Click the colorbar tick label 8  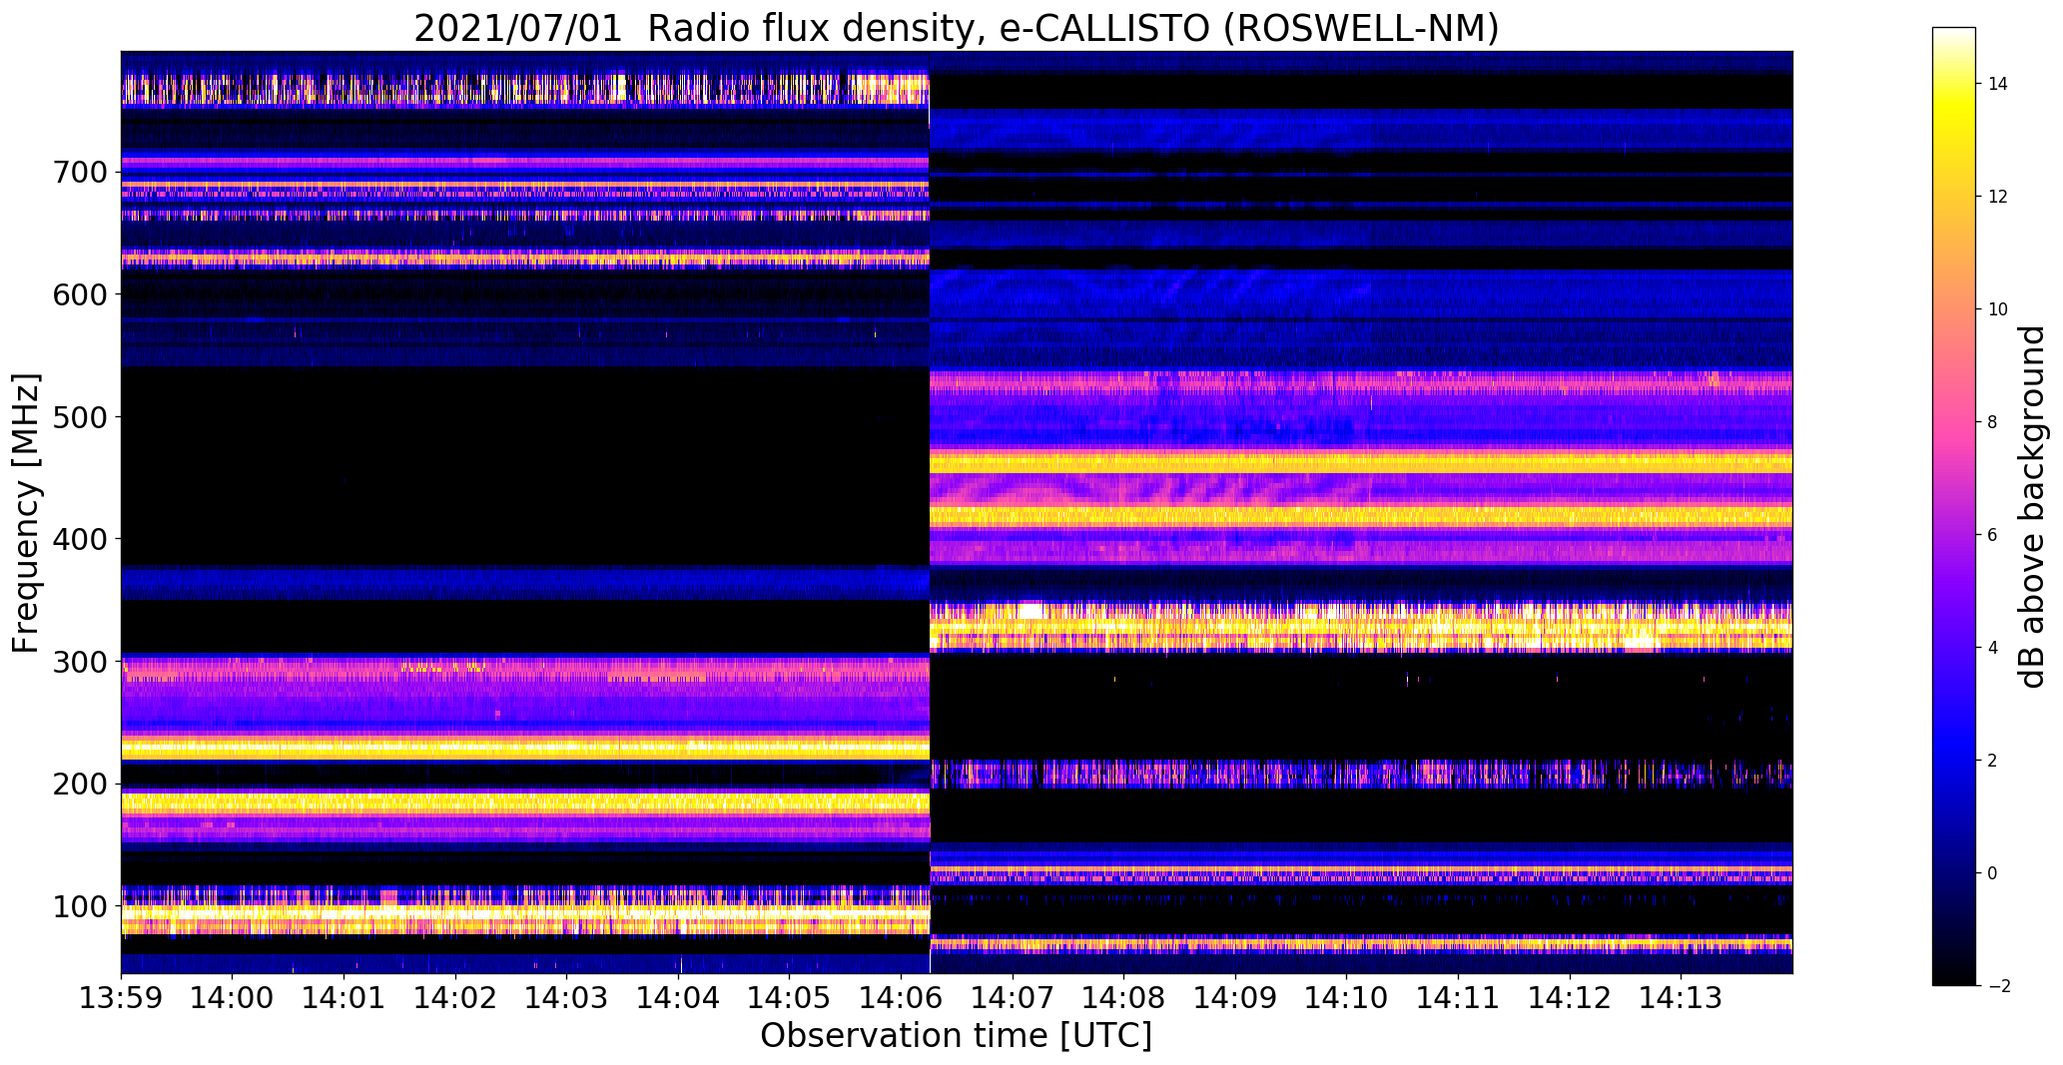coord(1992,422)
